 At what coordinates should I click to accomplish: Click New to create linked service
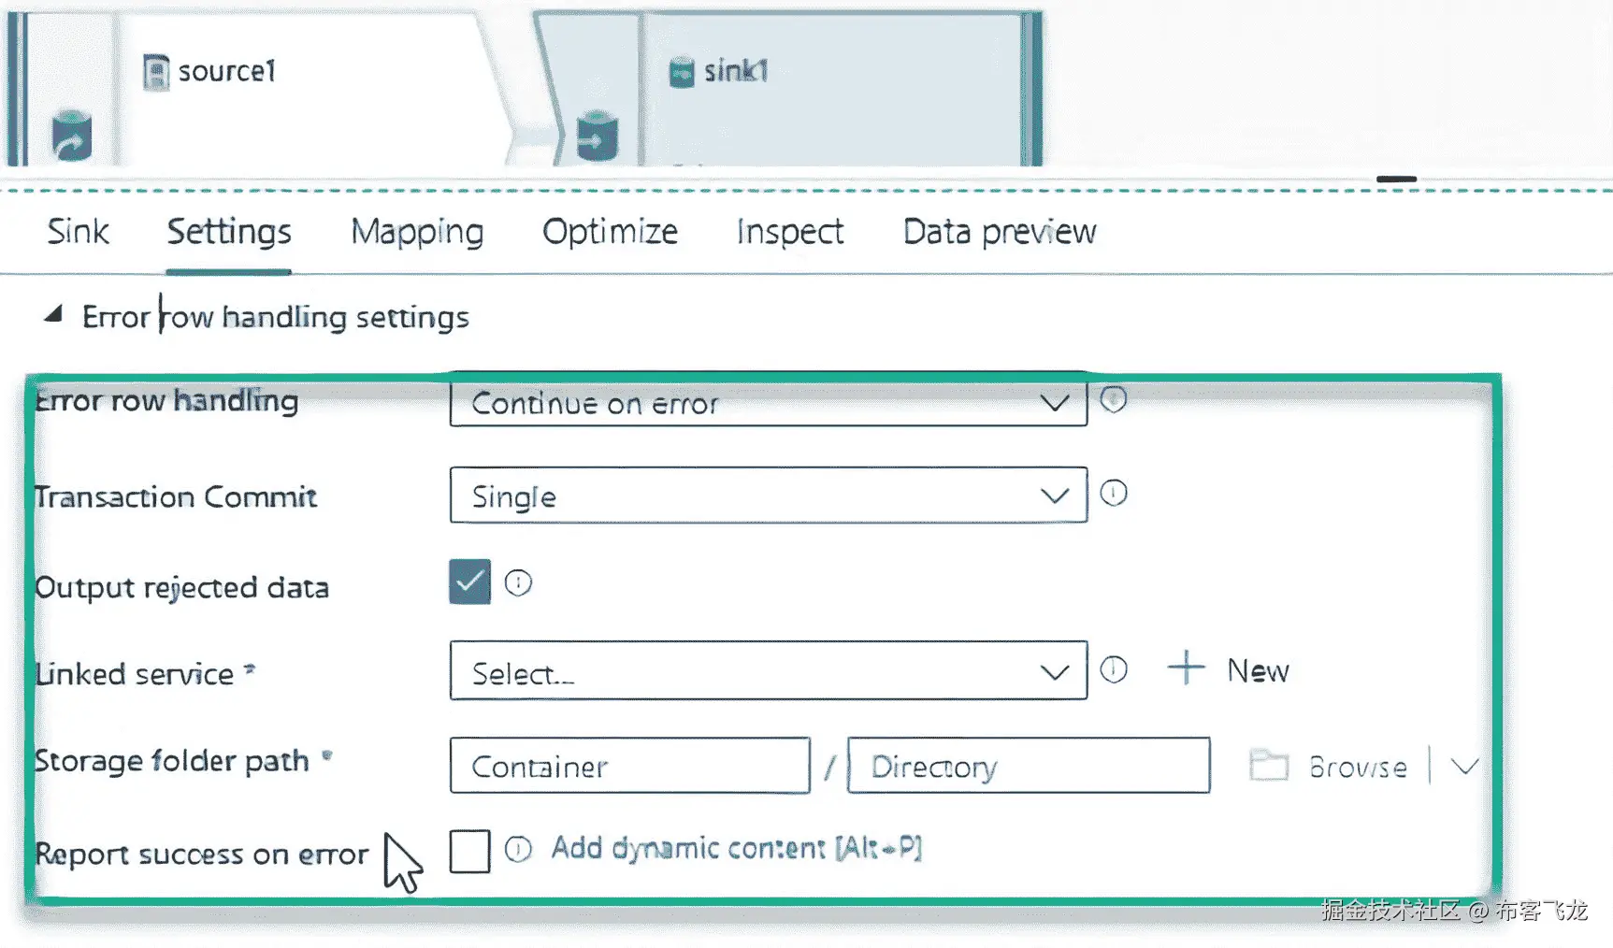pos(1229,669)
